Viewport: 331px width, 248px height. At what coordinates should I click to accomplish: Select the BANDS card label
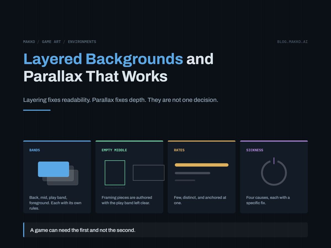coord(35,150)
